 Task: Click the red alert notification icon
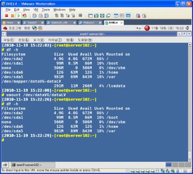(147, 28)
